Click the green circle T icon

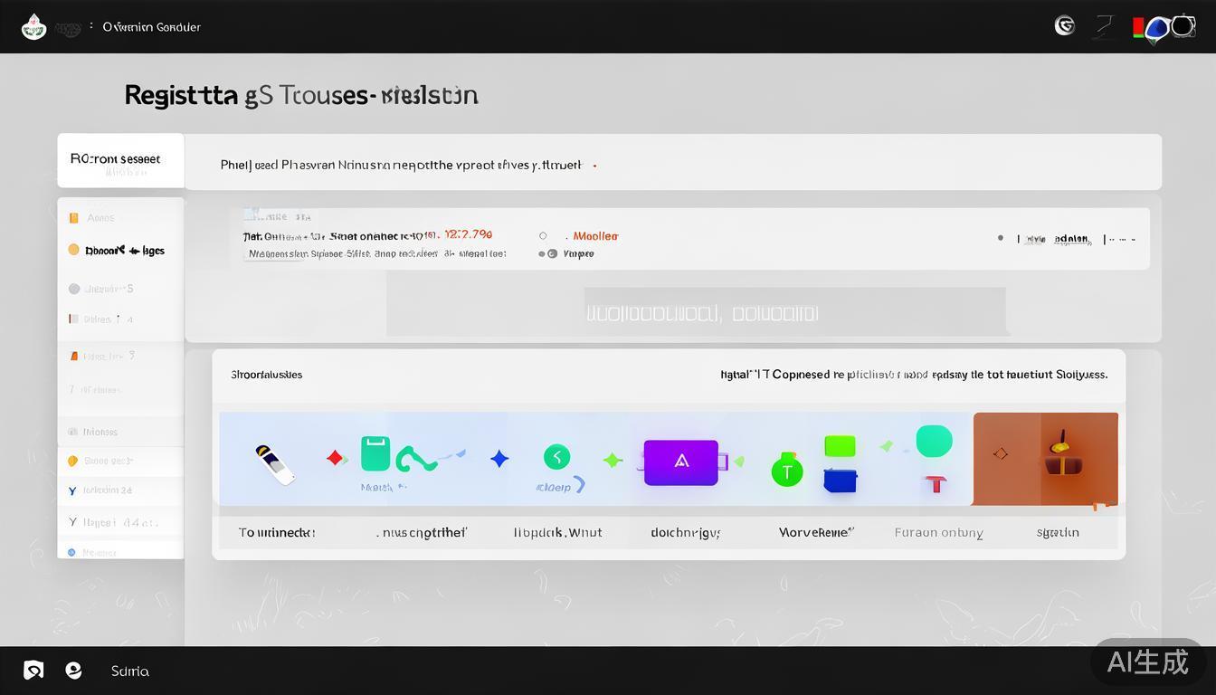point(786,471)
